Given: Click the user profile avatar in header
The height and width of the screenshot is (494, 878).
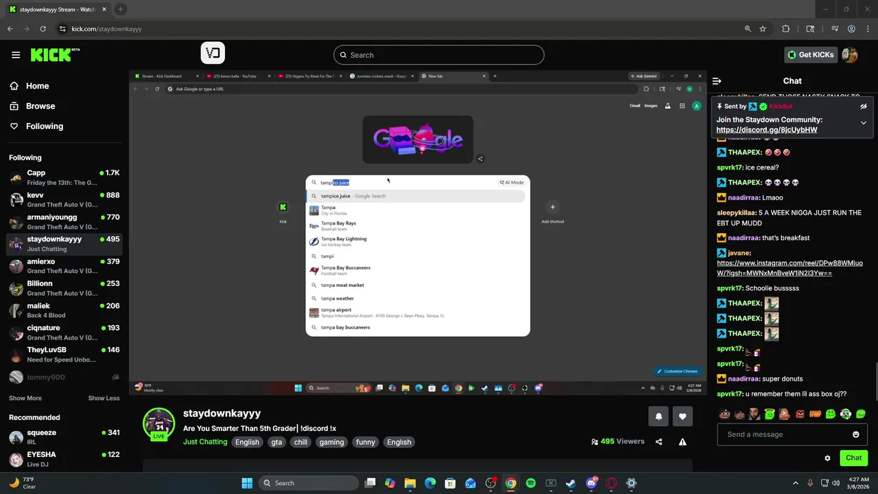Looking at the screenshot, I should [850, 55].
